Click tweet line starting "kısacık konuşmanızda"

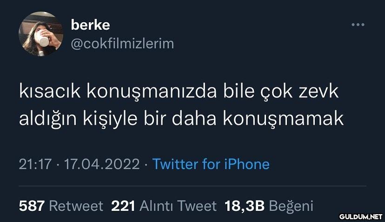pos(179,92)
